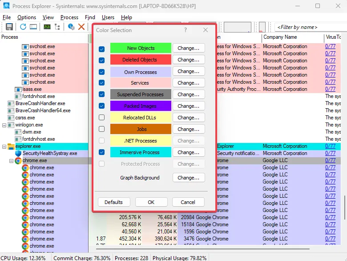This screenshot has width=347, height=261.
Task: Click the Color Selection help question mark
Action: coord(186,30)
